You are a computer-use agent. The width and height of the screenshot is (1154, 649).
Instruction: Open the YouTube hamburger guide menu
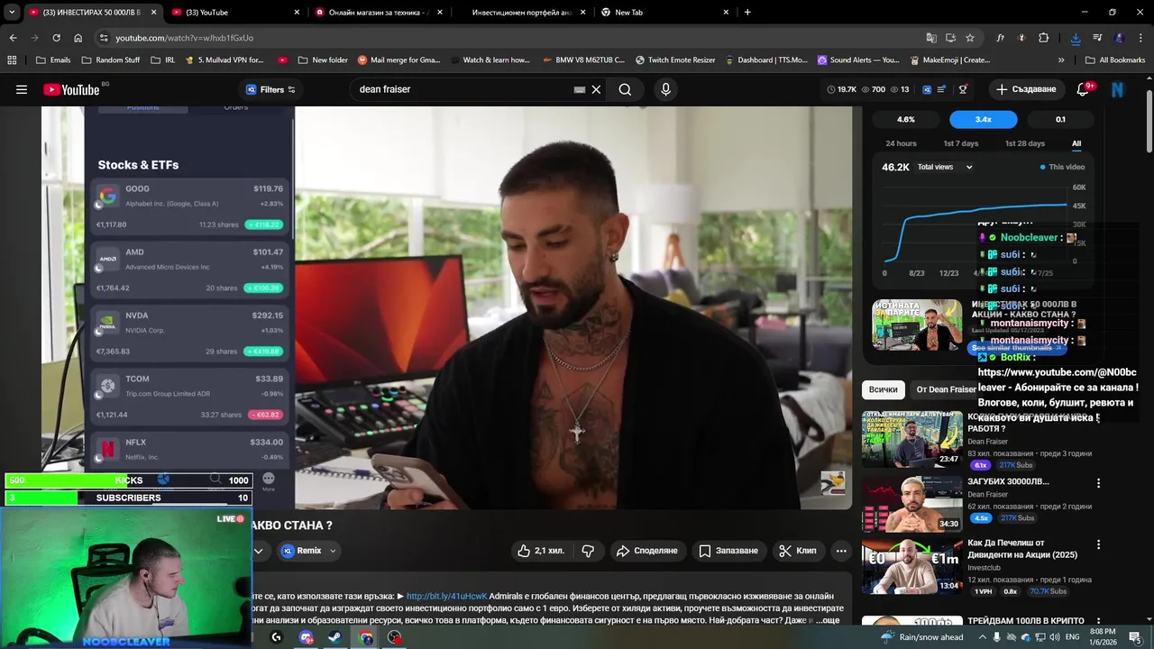pyautogui.click(x=22, y=89)
